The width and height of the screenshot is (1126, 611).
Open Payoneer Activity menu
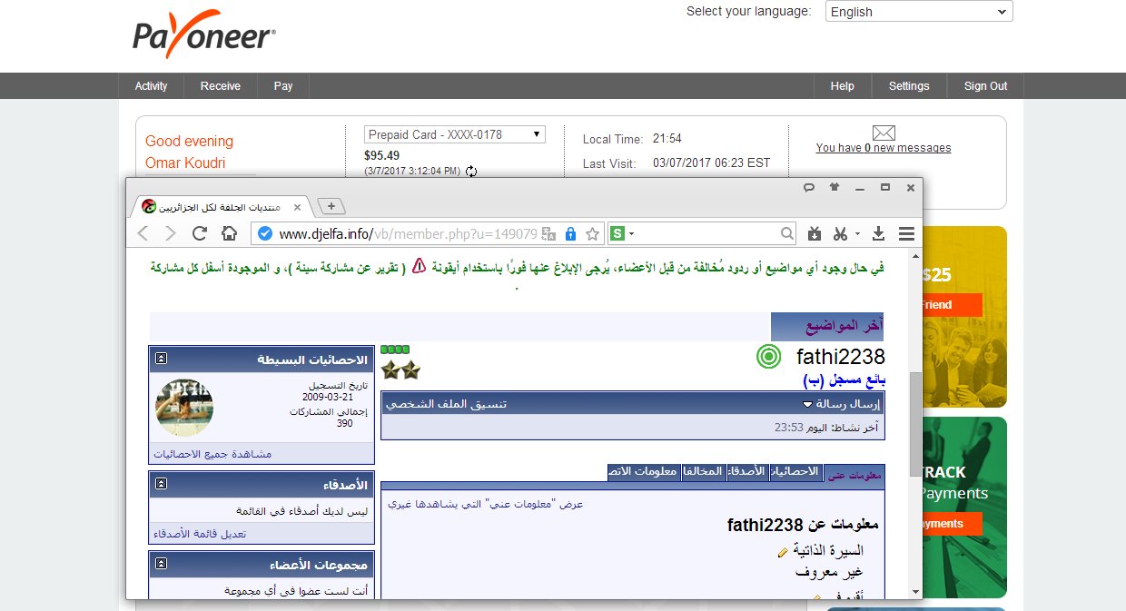(x=151, y=86)
